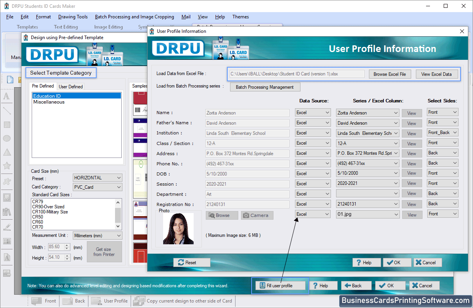473x308 pixels.
Task: Select the Star shape tool
Action: 7,166
